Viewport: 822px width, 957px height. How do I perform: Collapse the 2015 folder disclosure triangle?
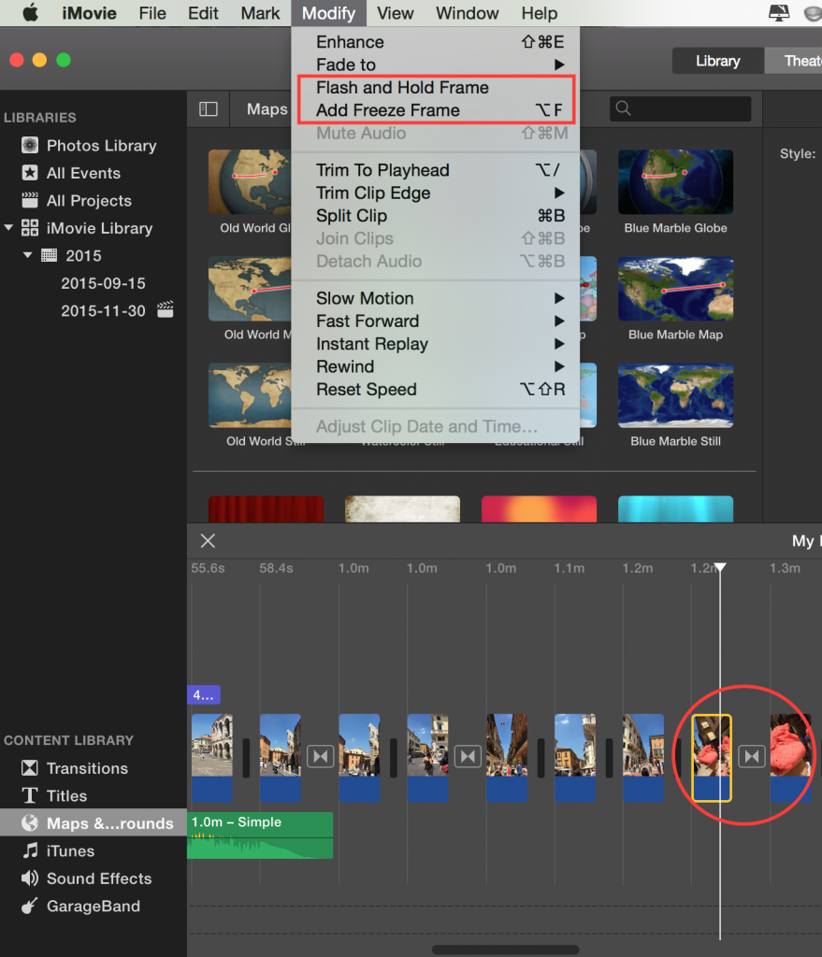coord(28,255)
